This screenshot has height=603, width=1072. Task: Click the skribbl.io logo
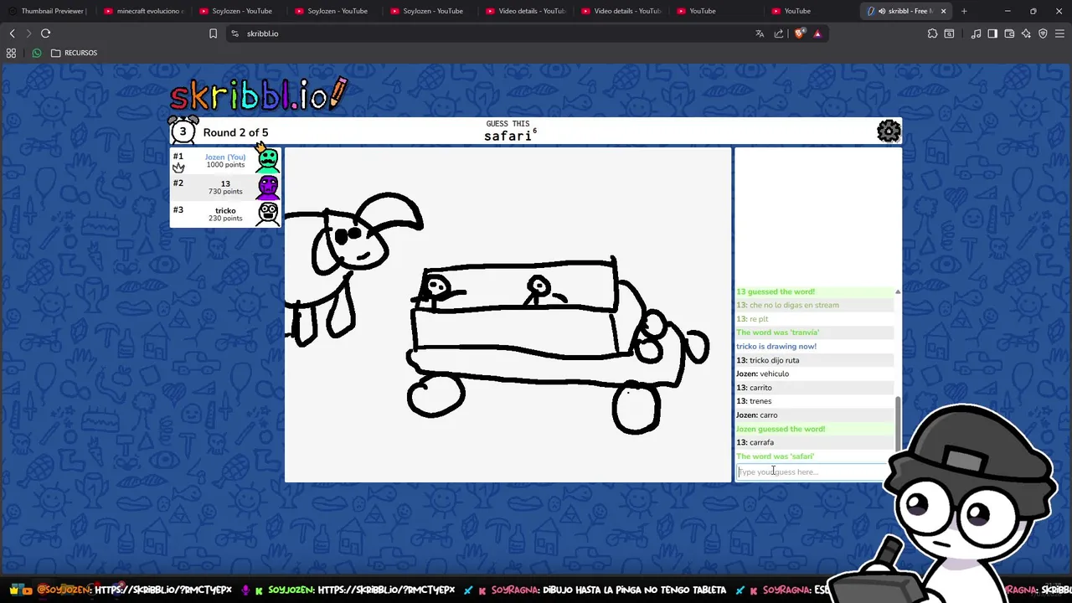258,94
